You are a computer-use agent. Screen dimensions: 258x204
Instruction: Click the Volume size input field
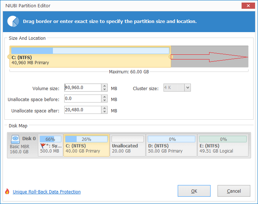point(82,88)
